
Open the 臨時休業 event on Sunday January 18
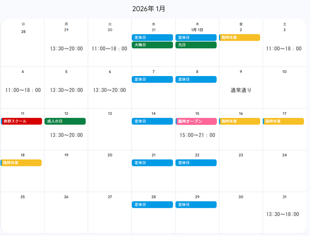pyautogui.click(x=21, y=163)
